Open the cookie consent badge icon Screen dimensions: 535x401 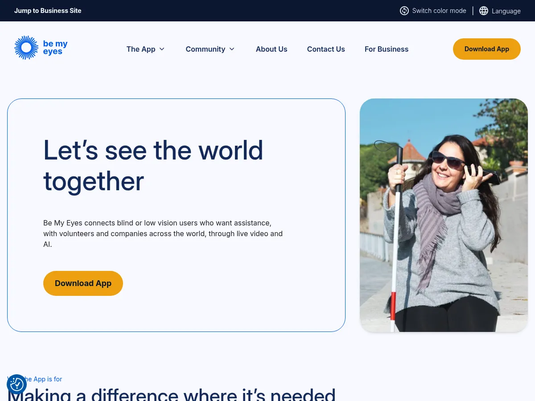16,384
